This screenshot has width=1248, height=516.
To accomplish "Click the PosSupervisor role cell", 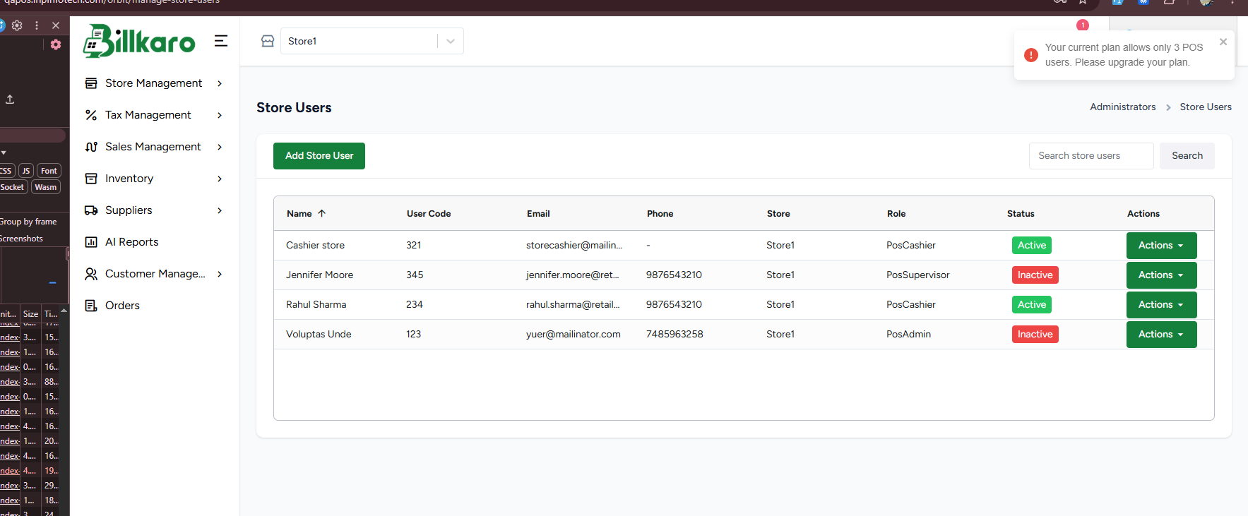I will point(918,275).
